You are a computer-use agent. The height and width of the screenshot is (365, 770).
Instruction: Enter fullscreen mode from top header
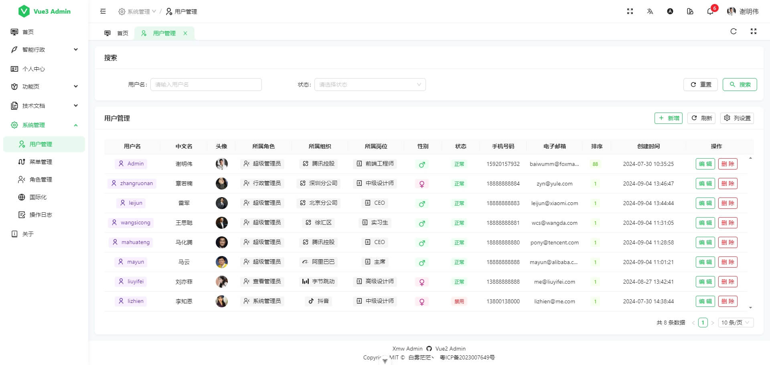tap(630, 11)
